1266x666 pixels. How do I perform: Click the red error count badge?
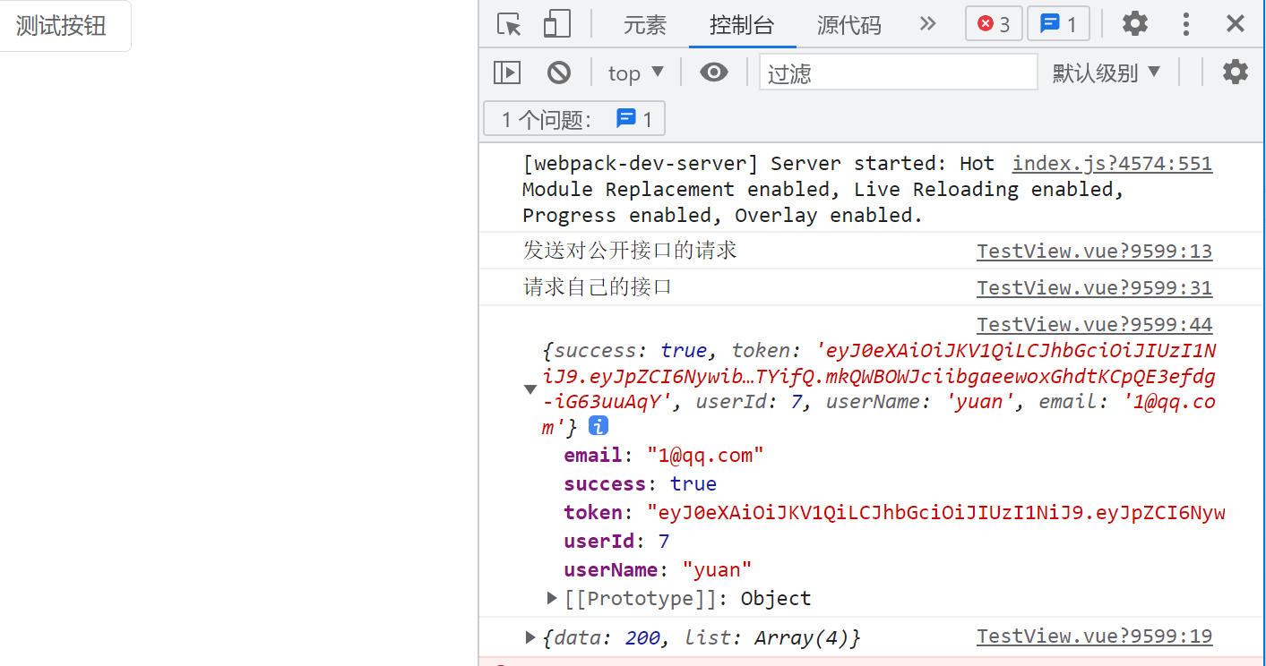pyautogui.click(x=994, y=24)
